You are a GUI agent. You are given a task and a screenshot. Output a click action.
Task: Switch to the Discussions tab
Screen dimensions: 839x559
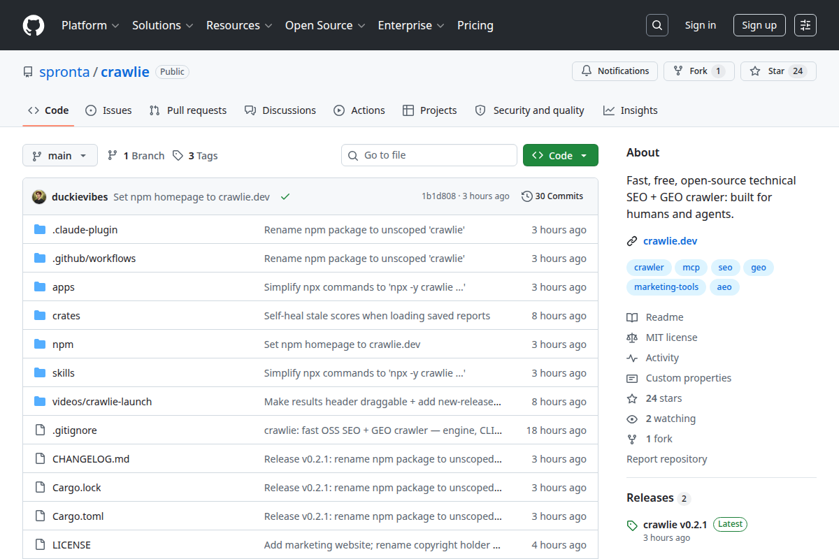pos(280,110)
